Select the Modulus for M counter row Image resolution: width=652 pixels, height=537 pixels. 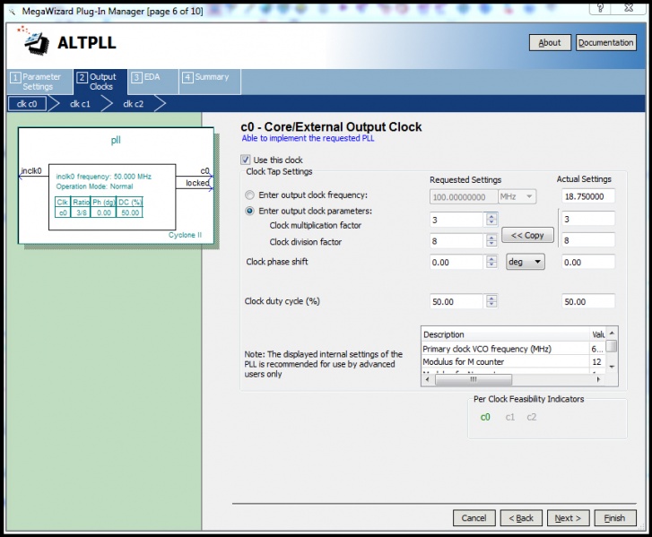[x=514, y=361]
